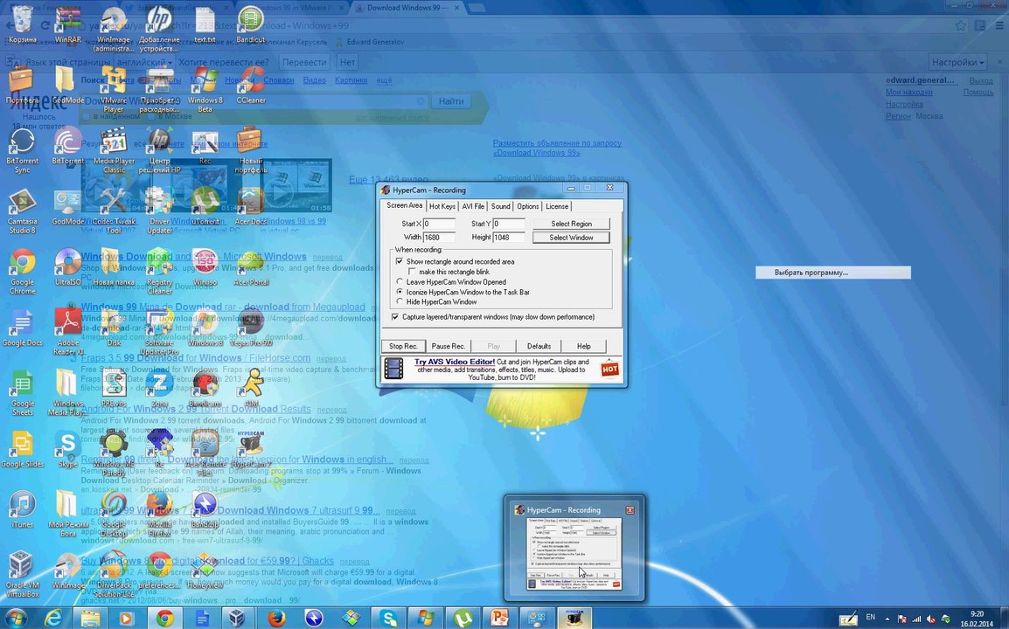Select the Honeyview desktop icon
The image size is (1009, 629).
[205, 570]
